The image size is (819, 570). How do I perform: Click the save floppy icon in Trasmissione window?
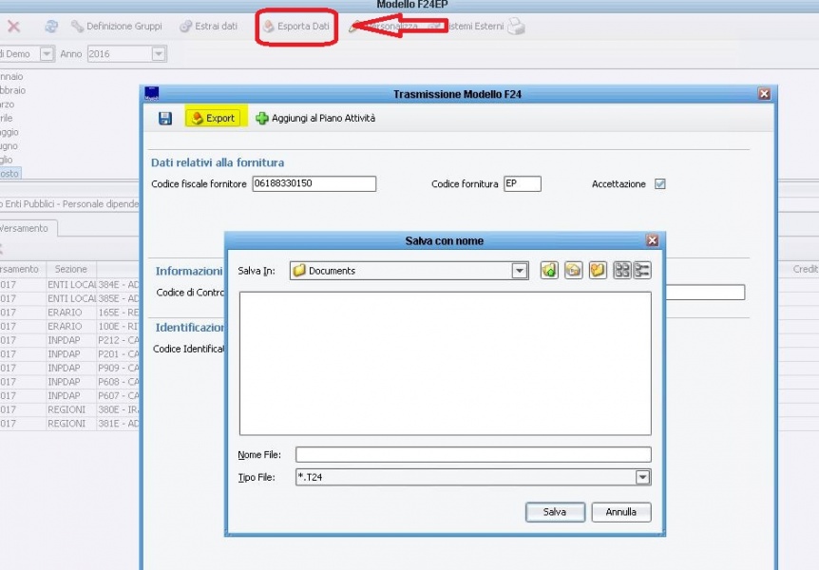165,118
